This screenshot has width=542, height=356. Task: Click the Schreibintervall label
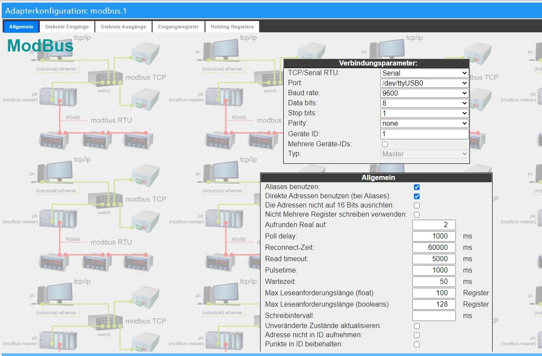point(290,316)
